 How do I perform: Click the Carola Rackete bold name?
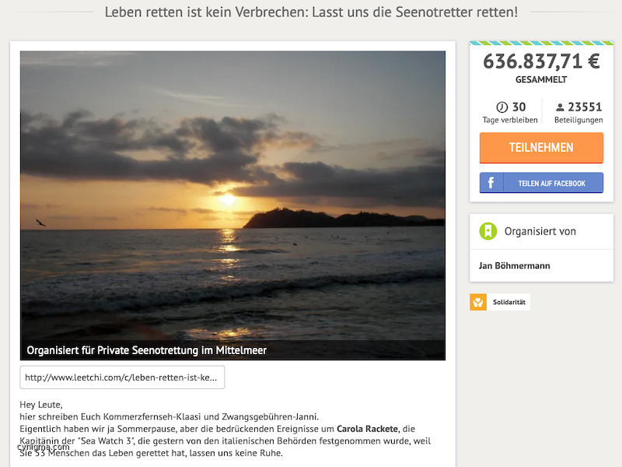[x=367, y=429]
